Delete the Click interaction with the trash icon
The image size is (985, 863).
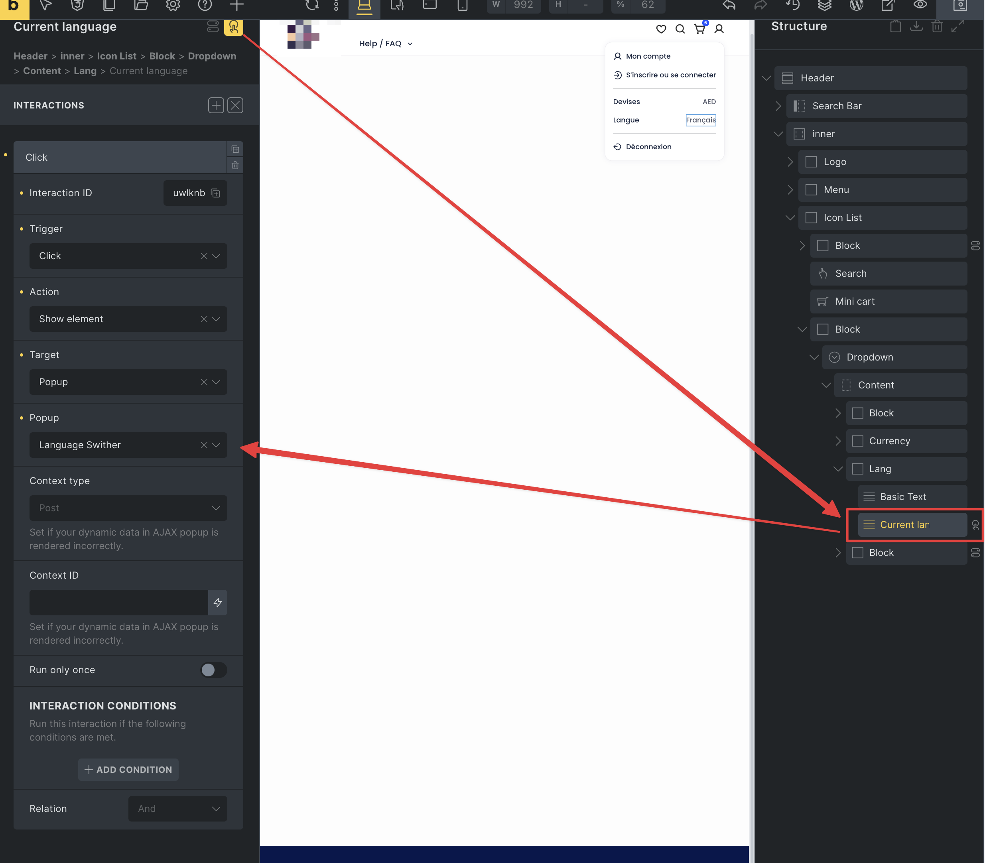235,165
